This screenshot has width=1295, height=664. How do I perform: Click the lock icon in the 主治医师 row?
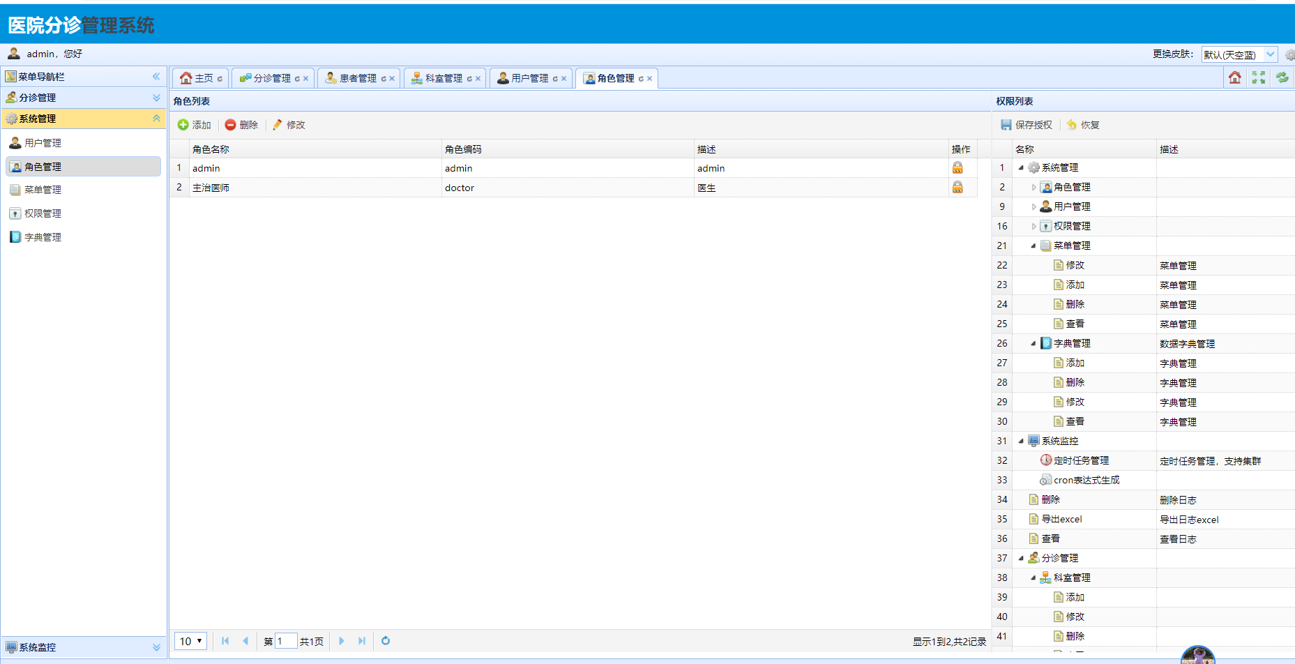957,187
